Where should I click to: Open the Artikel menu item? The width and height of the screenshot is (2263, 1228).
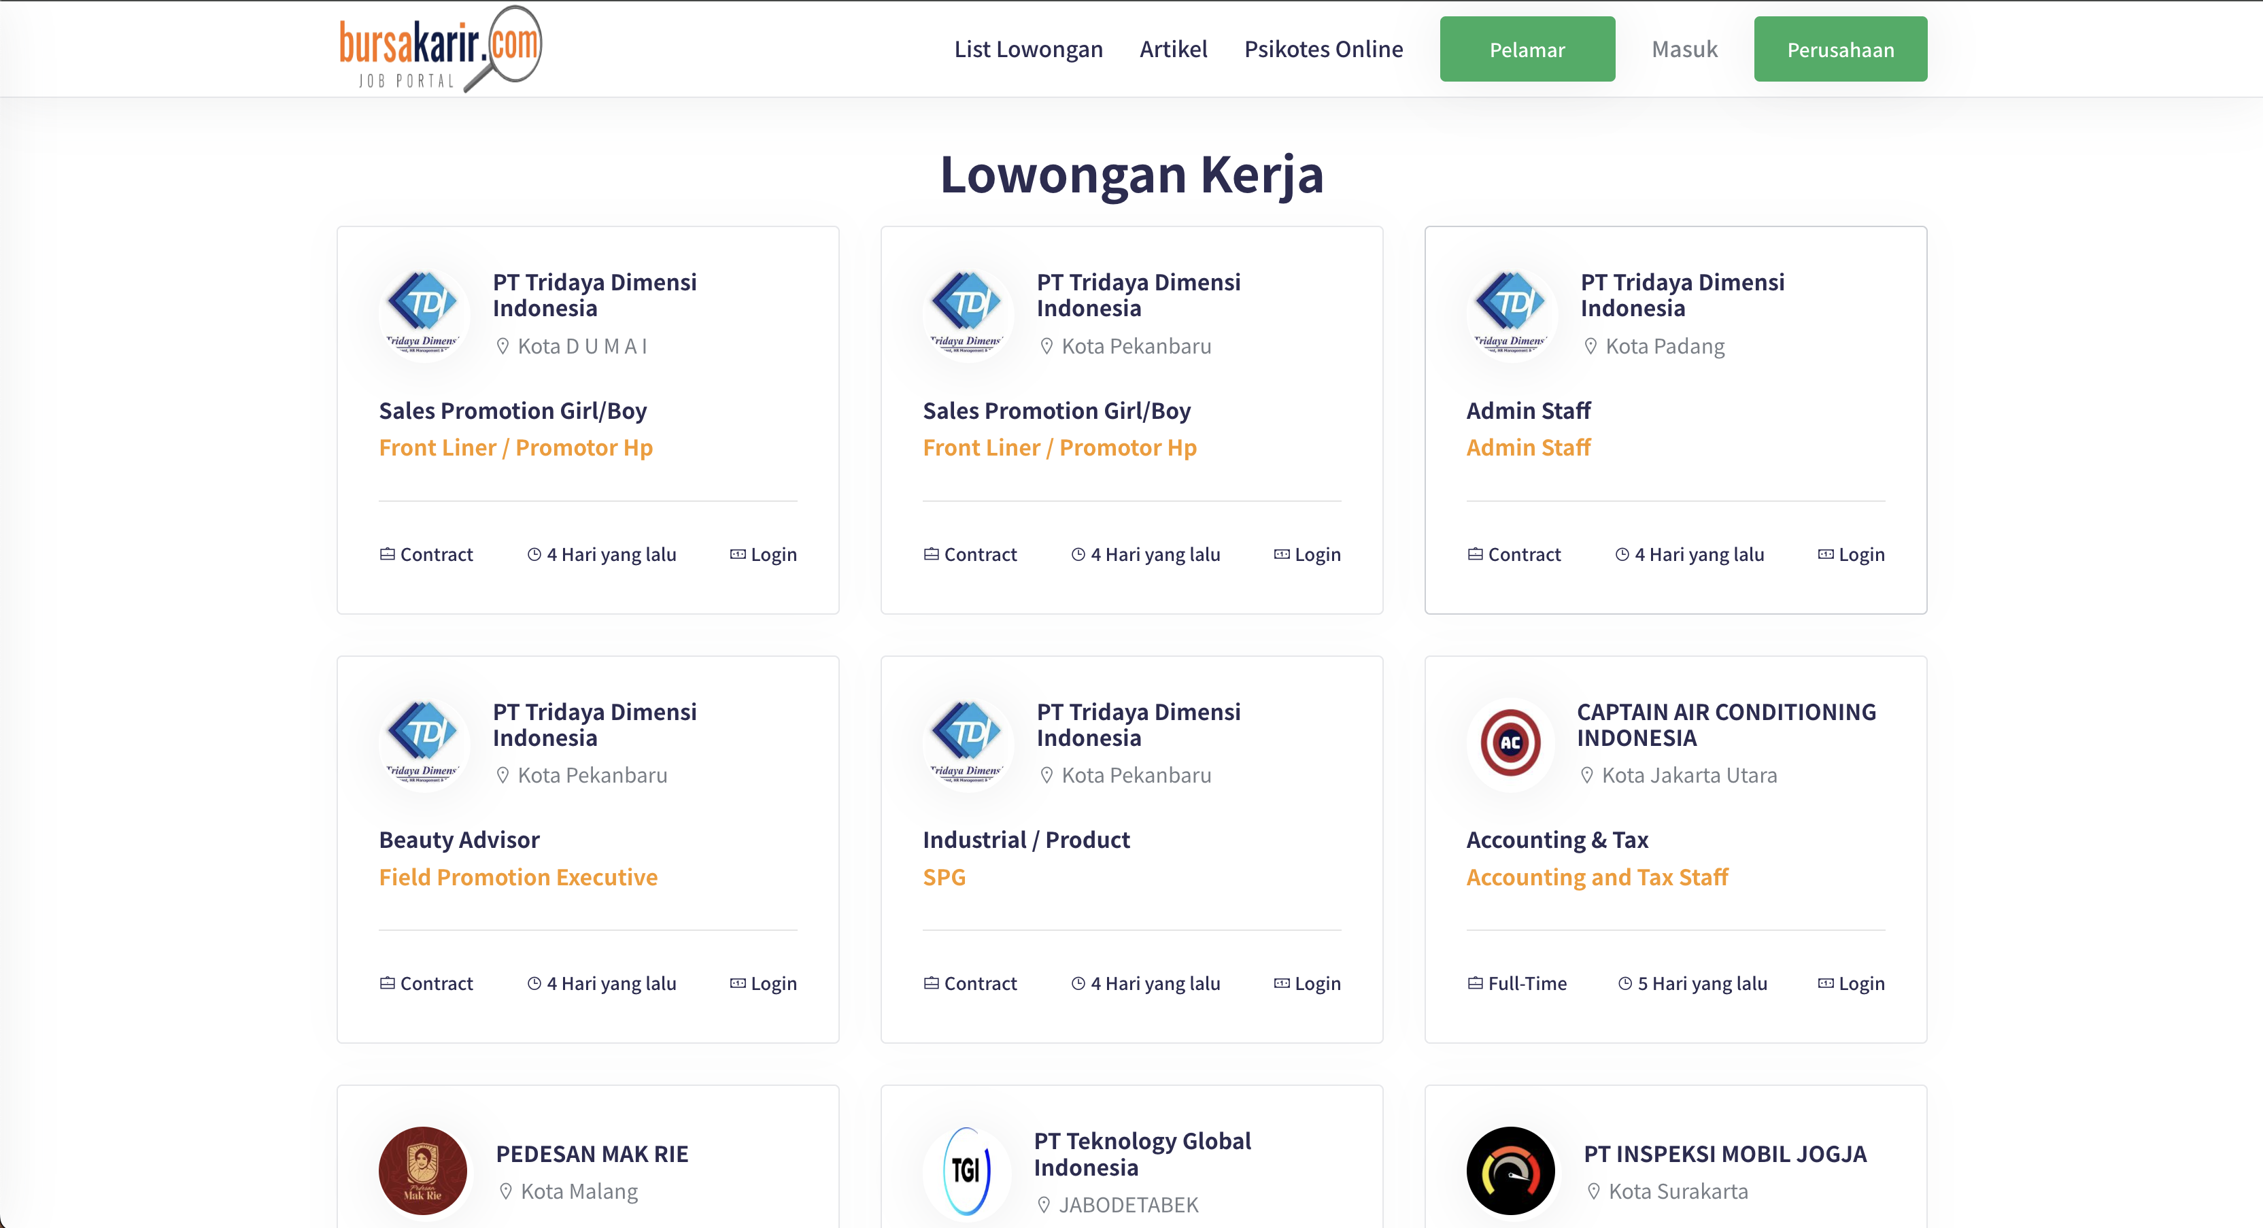click(1173, 49)
